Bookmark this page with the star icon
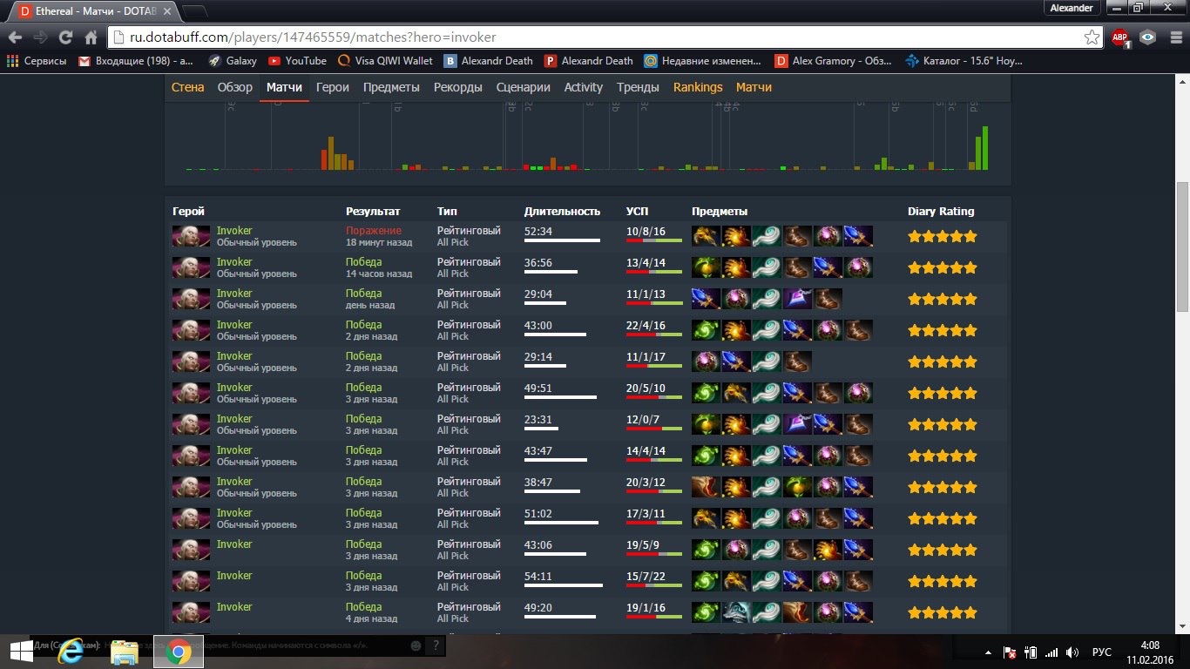The width and height of the screenshot is (1190, 669). [x=1091, y=37]
